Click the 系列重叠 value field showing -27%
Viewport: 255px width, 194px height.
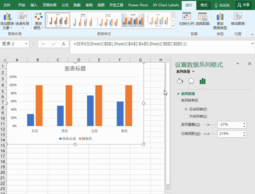(230, 125)
